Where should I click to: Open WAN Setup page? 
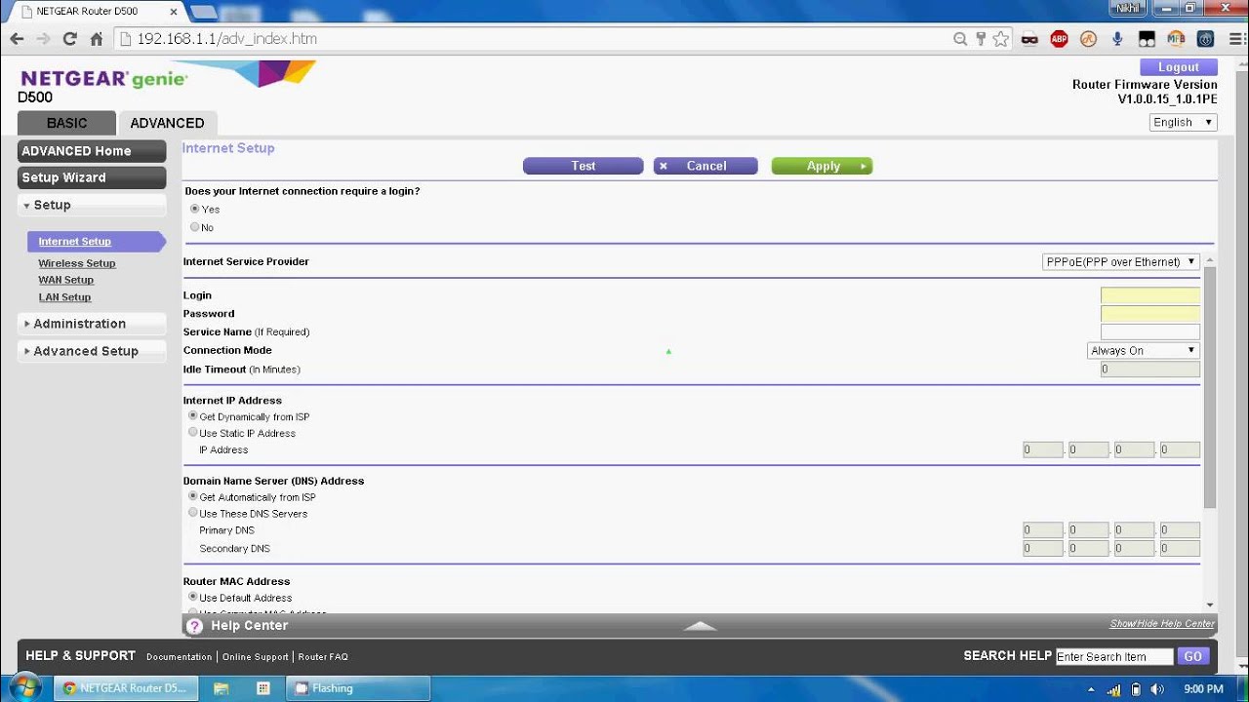(x=66, y=280)
